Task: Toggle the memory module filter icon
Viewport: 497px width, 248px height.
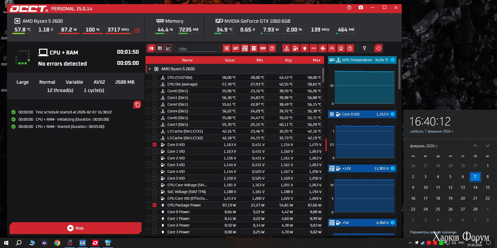Action: [x=263, y=48]
